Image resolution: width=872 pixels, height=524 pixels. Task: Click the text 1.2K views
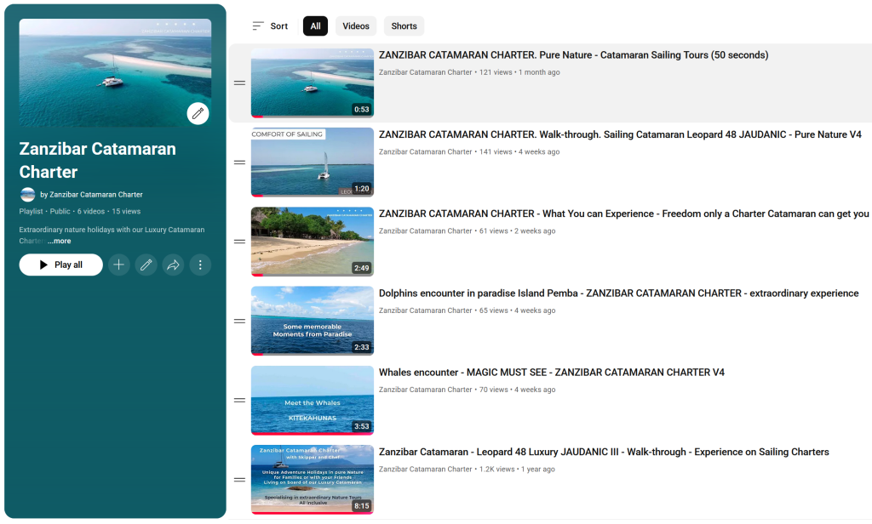[497, 469]
